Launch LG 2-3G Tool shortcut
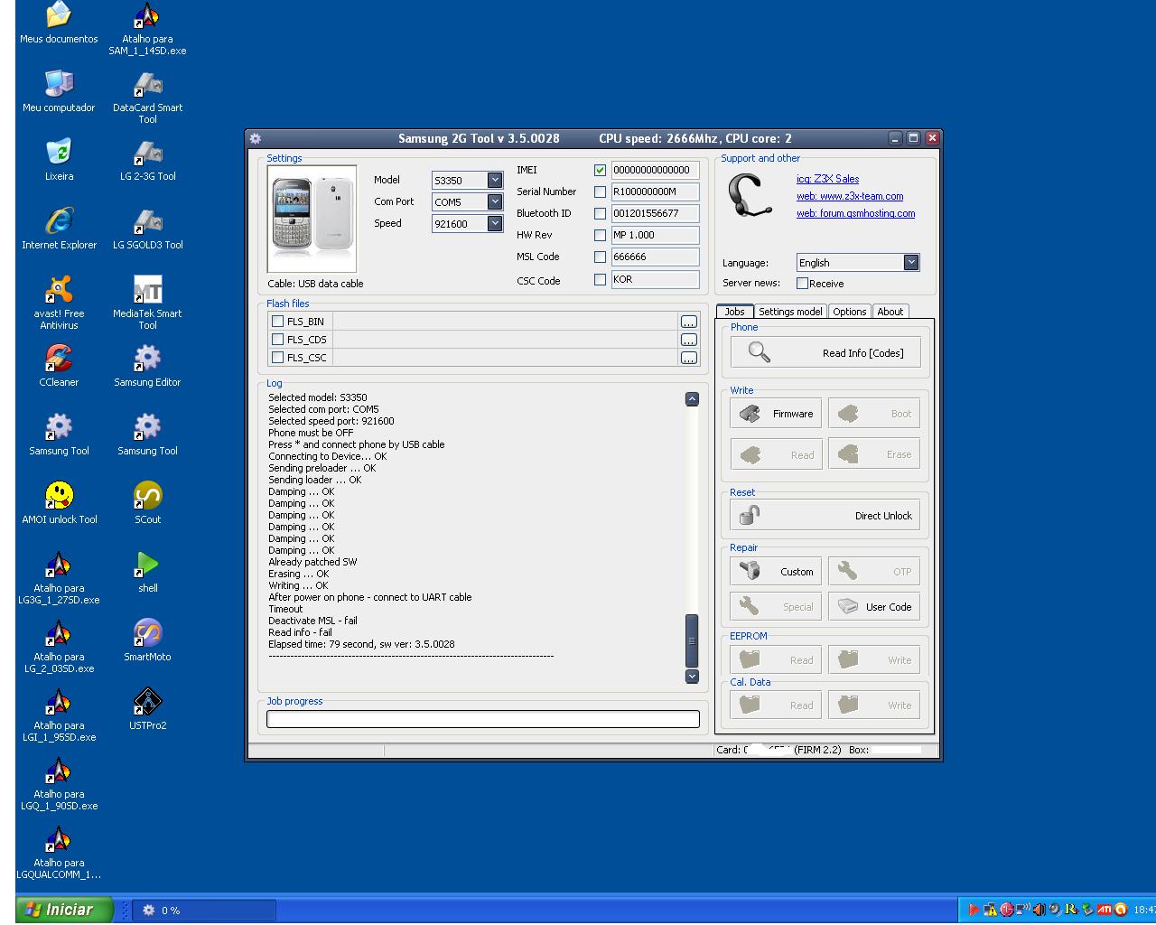Viewport: 1156px width, 925px height. [x=147, y=159]
